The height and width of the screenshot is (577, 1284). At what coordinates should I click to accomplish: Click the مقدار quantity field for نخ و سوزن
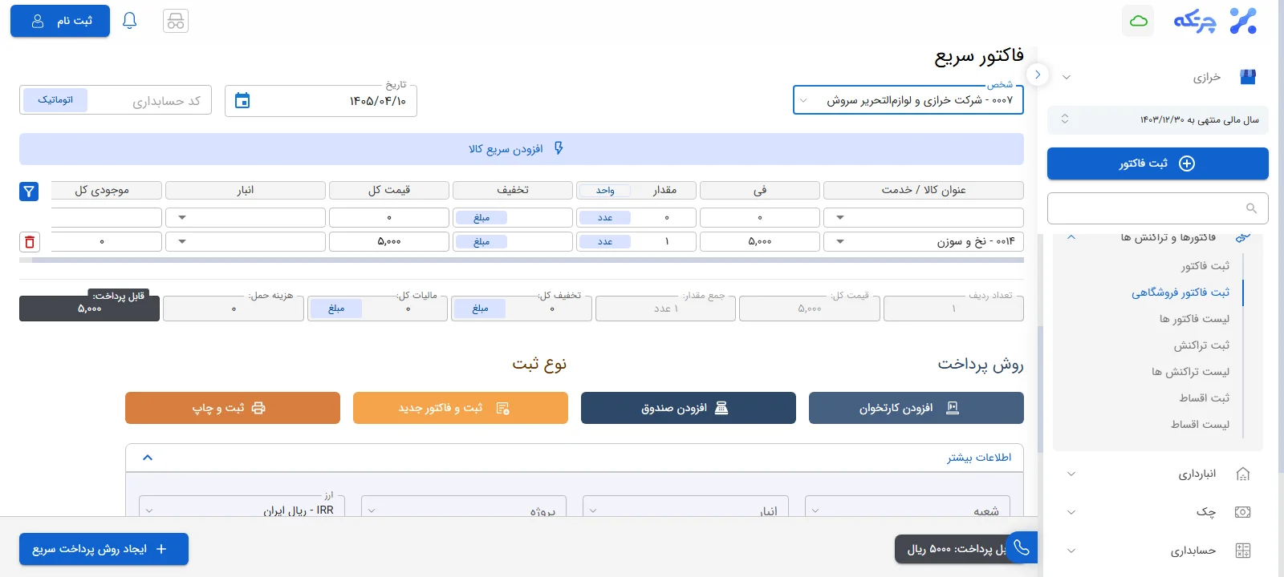666,242
